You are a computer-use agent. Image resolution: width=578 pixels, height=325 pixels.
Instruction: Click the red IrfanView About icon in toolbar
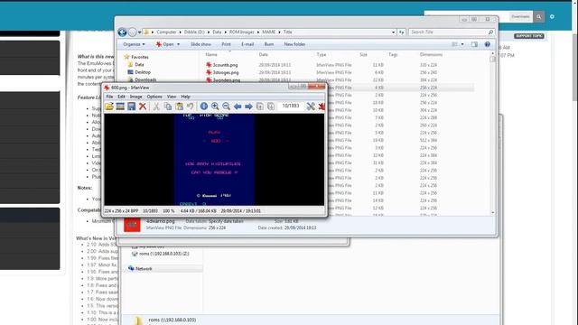[x=322, y=107]
